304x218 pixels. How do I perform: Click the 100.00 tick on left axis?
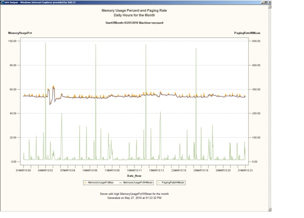coord(13,41)
